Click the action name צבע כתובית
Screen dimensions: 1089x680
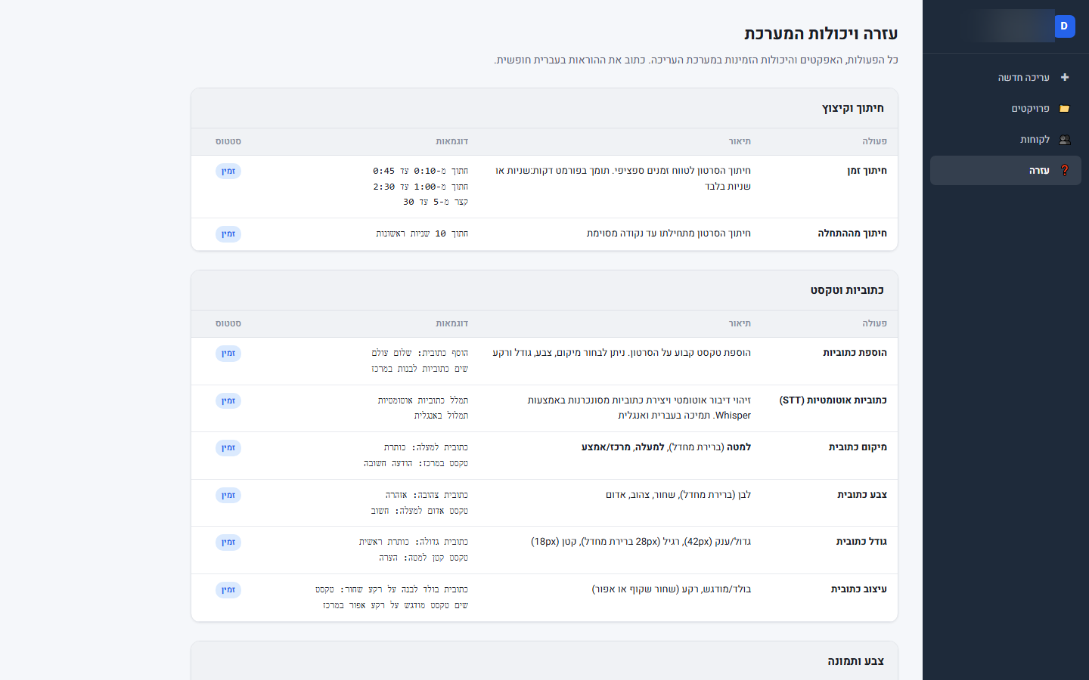point(862,495)
